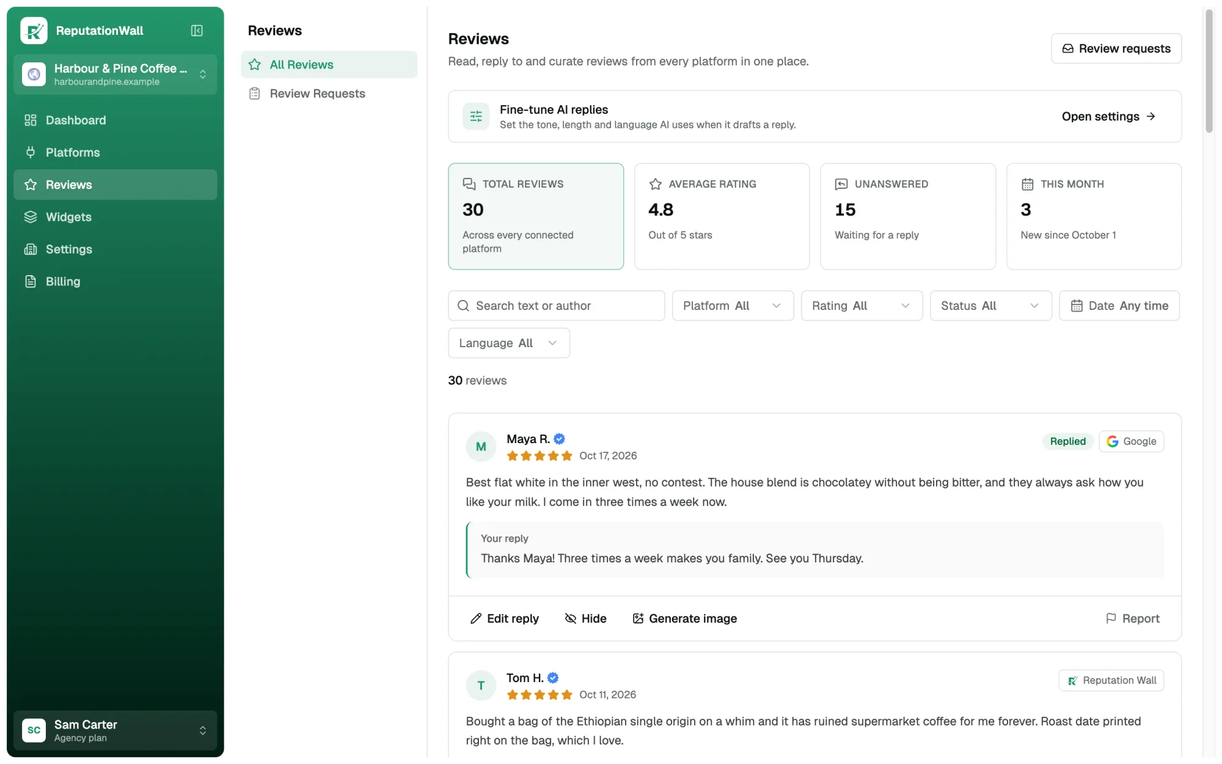This screenshot has height=764, width=1222.
Task: Hide Maya R.'s review
Action: click(x=585, y=619)
